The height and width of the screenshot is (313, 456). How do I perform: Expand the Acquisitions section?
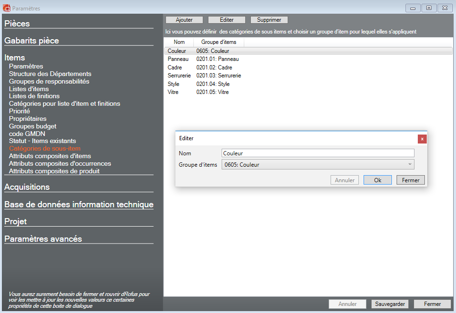tap(27, 187)
